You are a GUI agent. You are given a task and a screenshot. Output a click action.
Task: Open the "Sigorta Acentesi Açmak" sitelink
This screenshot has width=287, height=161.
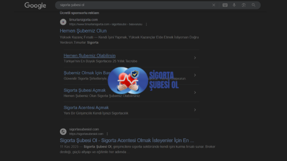[x=86, y=108]
